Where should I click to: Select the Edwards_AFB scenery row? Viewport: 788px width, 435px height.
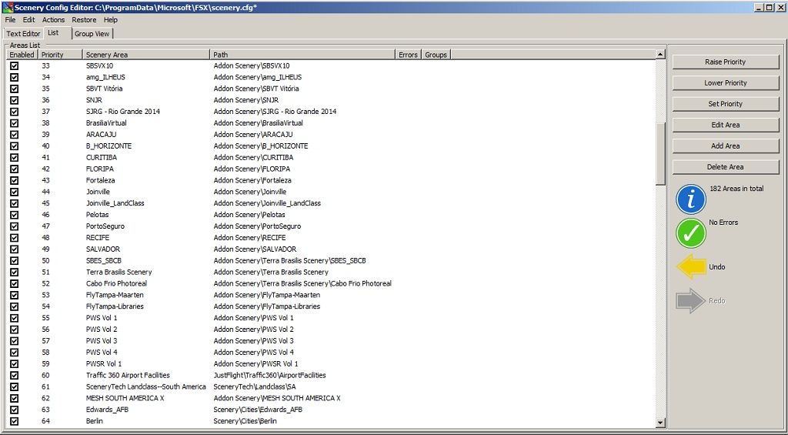[x=332, y=410]
